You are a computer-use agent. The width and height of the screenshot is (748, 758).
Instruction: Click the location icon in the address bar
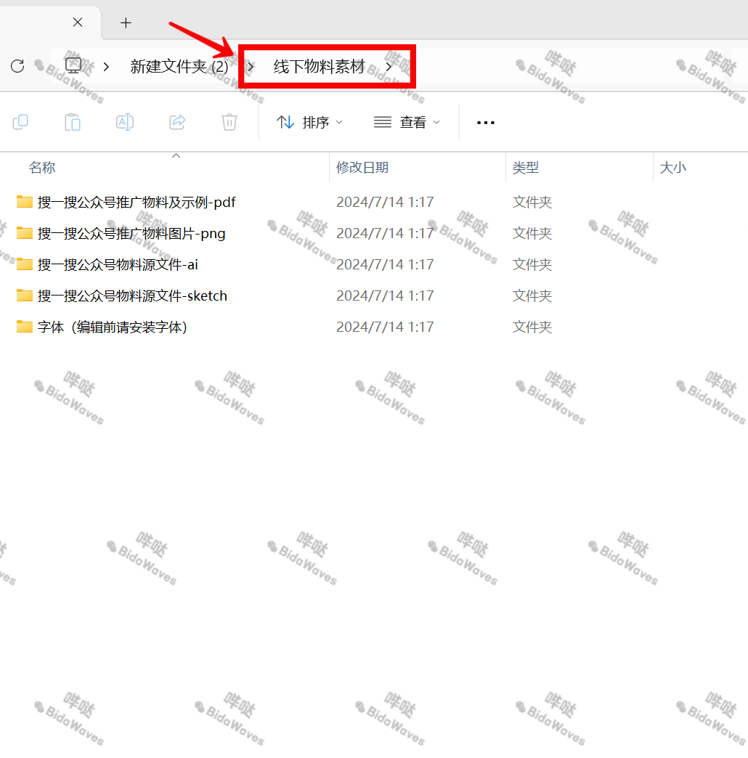(x=73, y=65)
